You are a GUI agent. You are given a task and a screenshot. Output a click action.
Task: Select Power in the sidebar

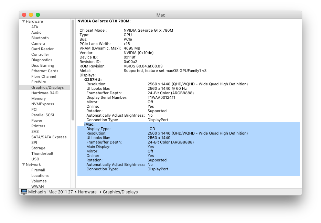(37, 120)
